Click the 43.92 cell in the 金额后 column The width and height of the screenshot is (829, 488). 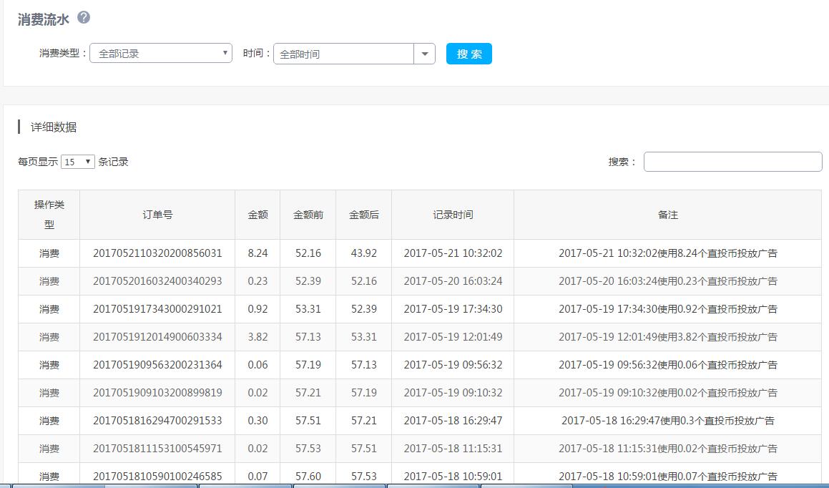(364, 253)
